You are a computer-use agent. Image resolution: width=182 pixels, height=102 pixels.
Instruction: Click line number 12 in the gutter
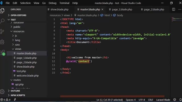[x=53, y=61]
